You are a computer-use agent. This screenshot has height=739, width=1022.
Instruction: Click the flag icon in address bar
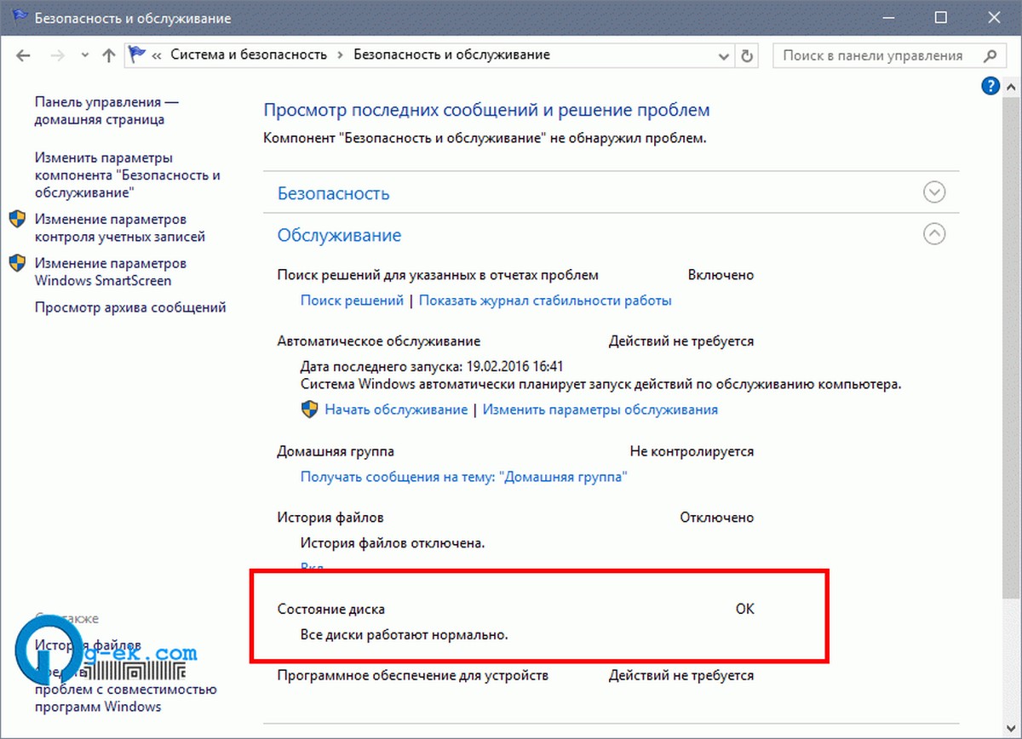(x=137, y=54)
